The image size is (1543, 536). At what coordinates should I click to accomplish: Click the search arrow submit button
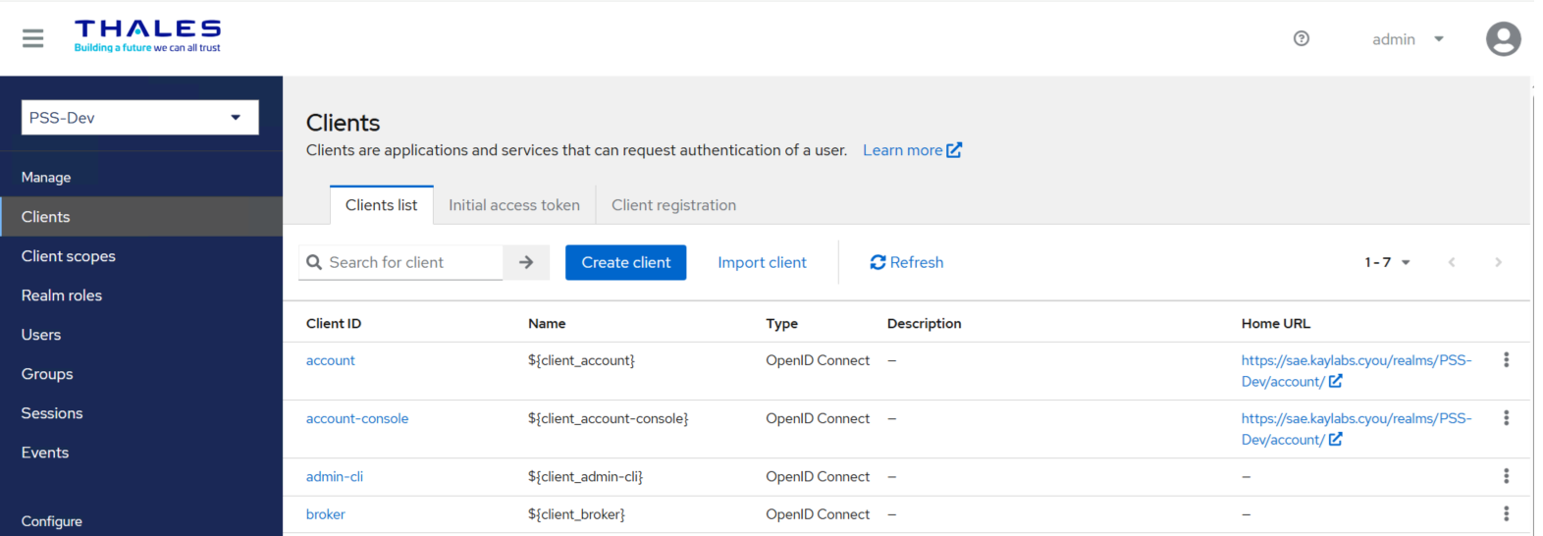[526, 262]
